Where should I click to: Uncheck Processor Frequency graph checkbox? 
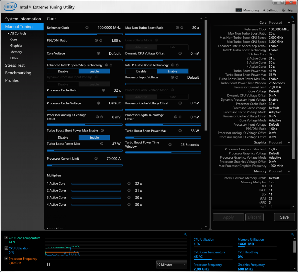coord(6,258)
